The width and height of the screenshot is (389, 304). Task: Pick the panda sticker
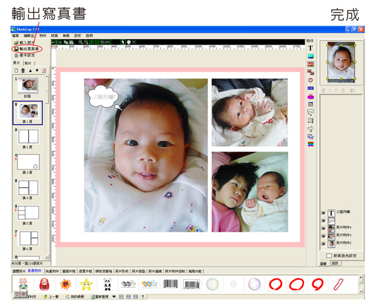pyautogui.click(x=107, y=284)
